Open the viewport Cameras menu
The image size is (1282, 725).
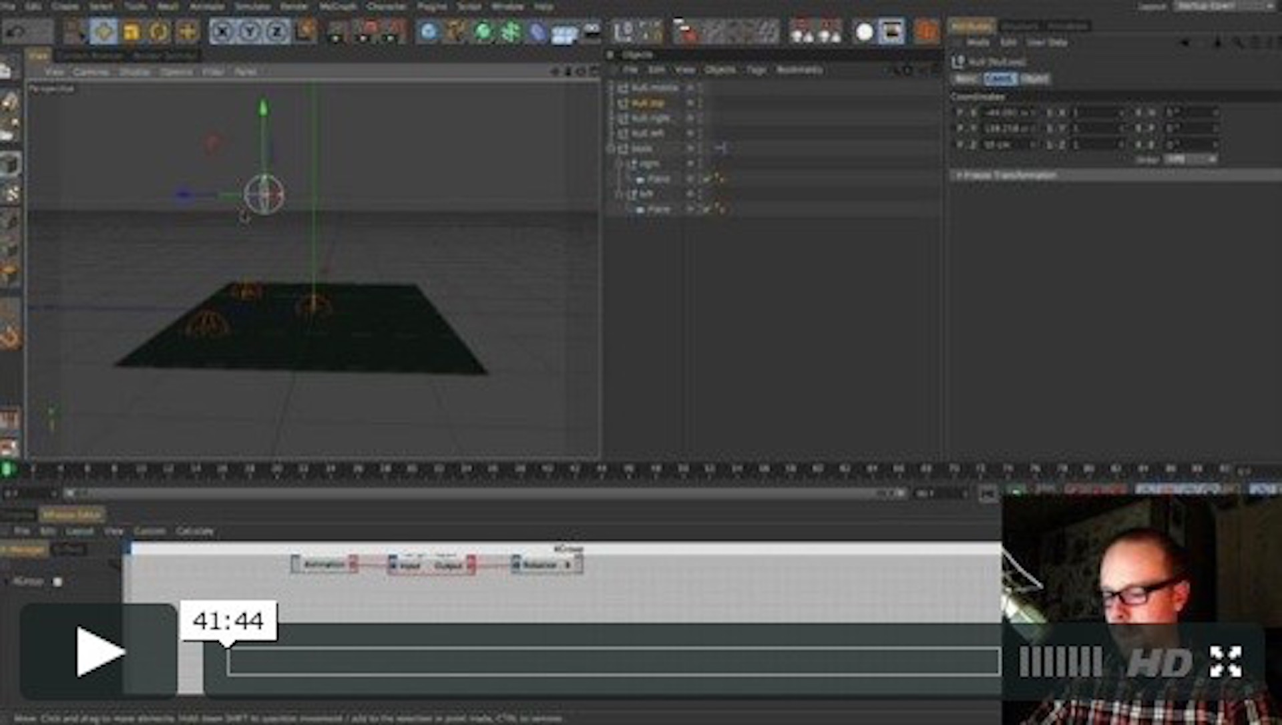pyautogui.click(x=91, y=71)
